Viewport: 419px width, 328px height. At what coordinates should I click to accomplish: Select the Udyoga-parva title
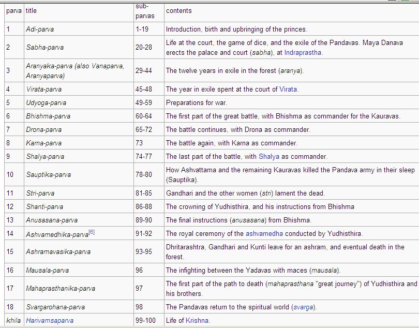(46, 102)
